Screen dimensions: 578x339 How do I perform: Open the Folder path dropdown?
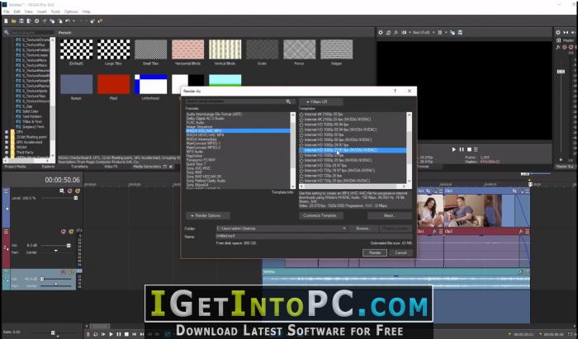coord(344,228)
